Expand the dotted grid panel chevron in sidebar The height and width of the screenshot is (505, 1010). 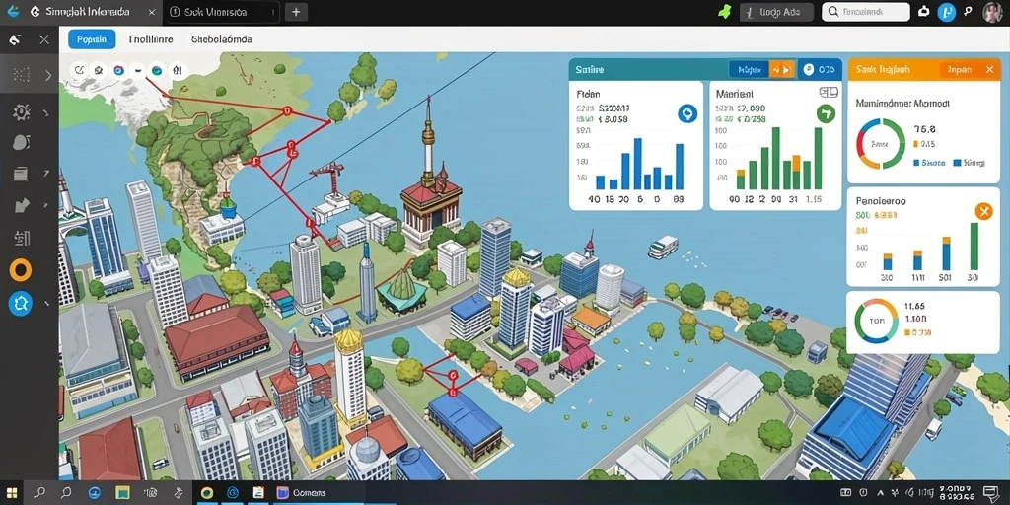(x=48, y=75)
